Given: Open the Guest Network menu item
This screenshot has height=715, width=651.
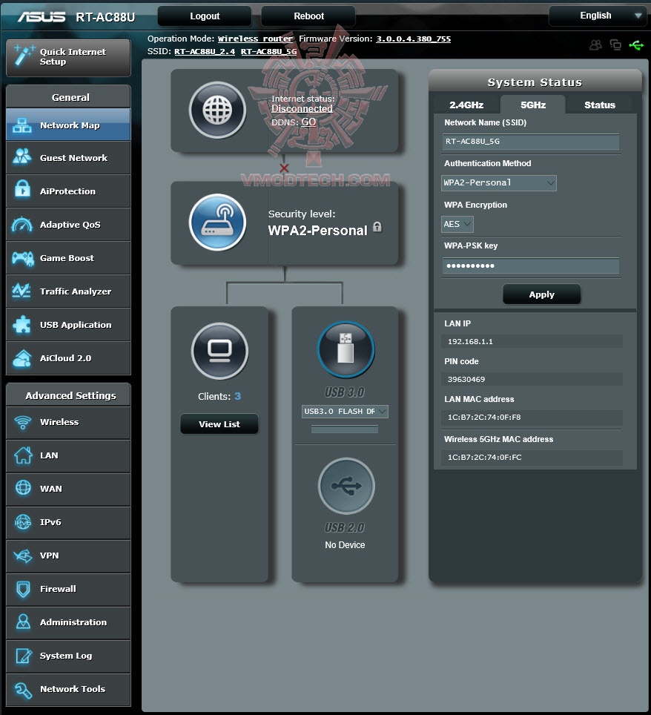Looking at the screenshot, I should 68,158.
